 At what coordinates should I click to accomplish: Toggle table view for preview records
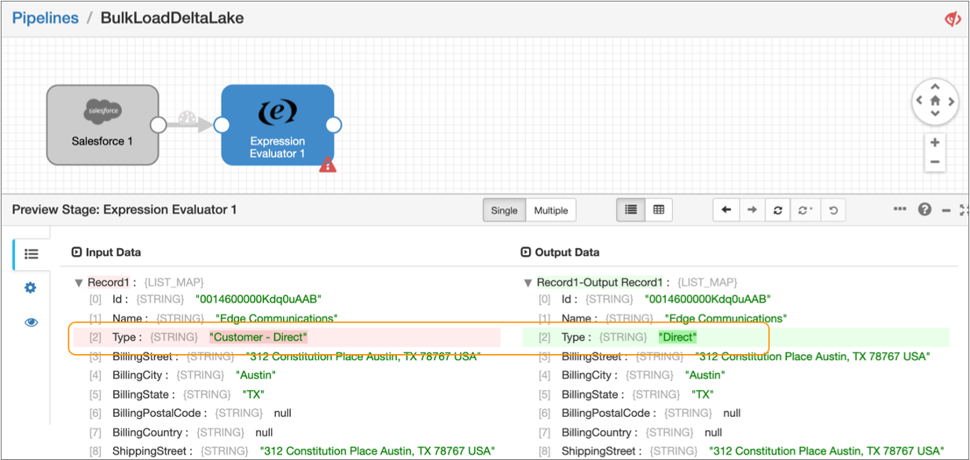click(x=659, y=210)
